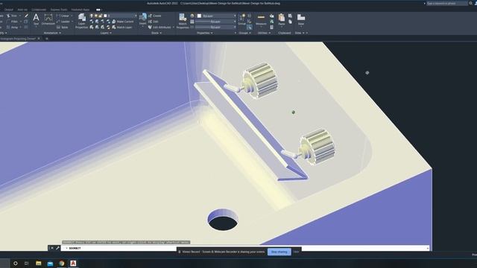Insert a Table from Annotation panel

click(63, 28)
